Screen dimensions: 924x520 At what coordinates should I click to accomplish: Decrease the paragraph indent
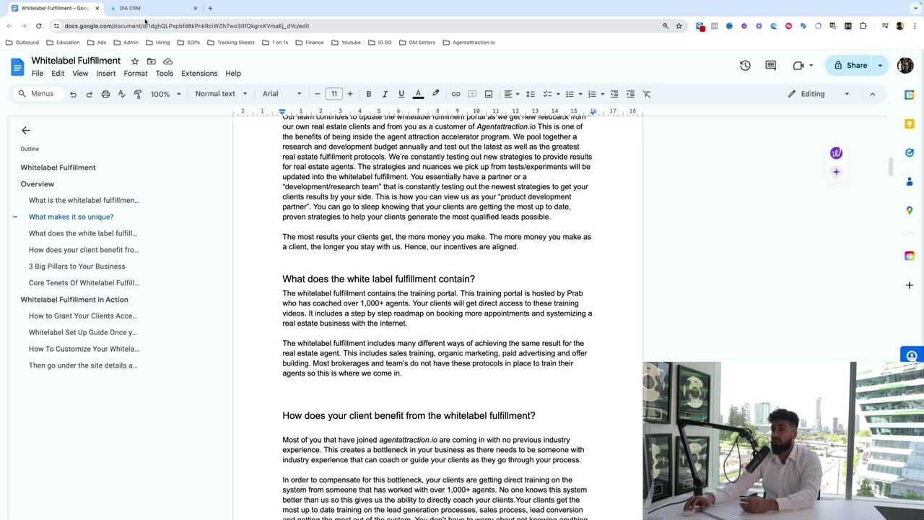[x=614, y=94]
